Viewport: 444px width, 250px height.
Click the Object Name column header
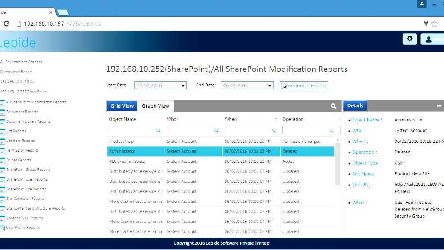(123, 119)
